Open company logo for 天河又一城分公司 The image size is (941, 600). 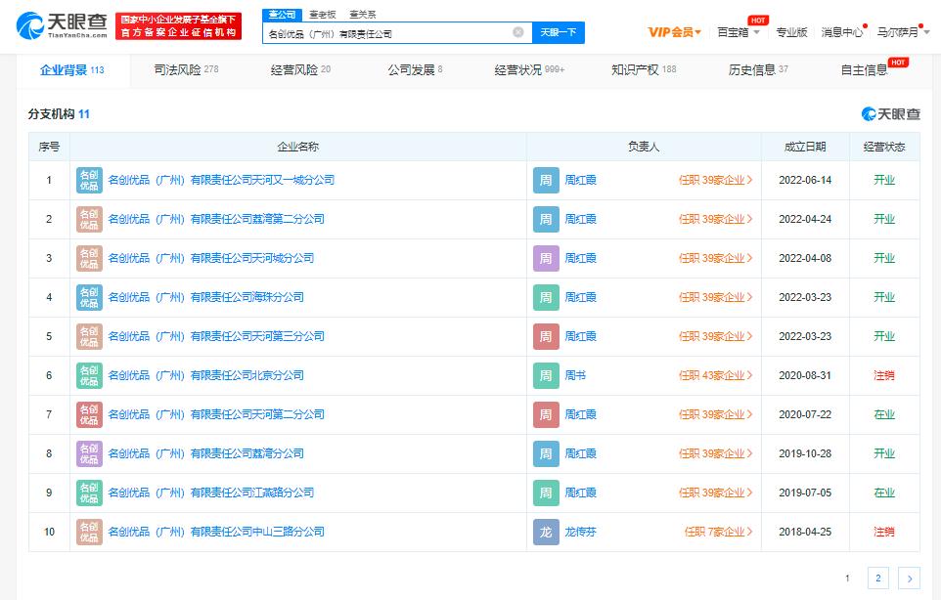pyautogui.click(x=89, y=180)
